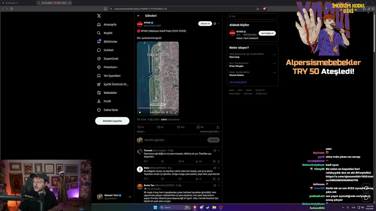Share the KIYAS post

tap(218, 127)
